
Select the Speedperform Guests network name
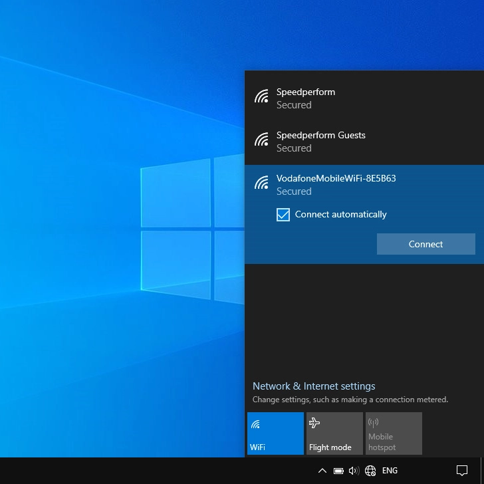pos(320,136)
